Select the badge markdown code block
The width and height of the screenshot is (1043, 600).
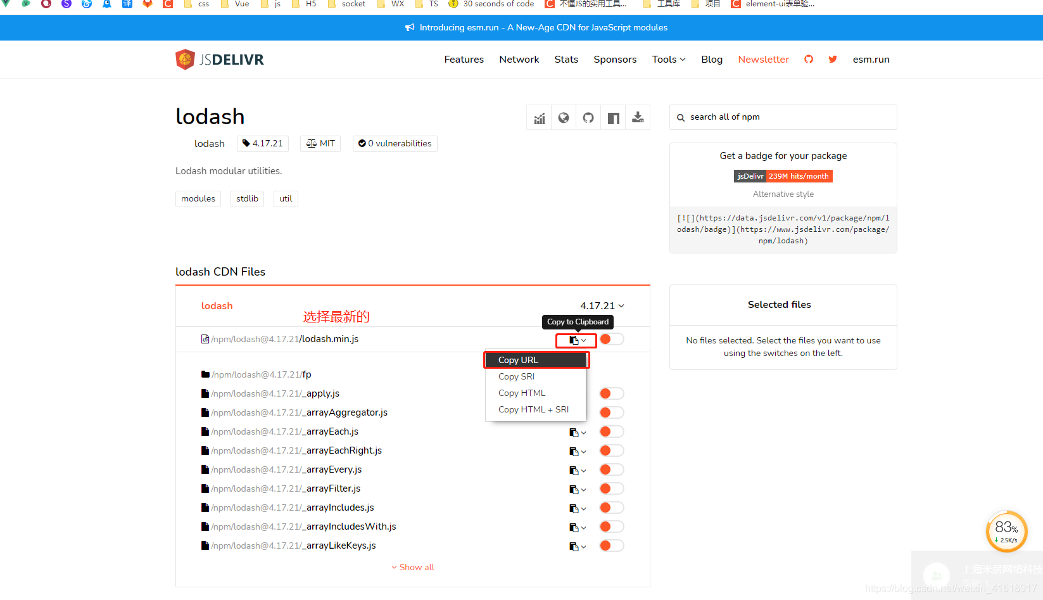[x=783, y=229]
